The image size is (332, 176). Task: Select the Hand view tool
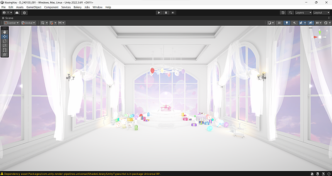pyautogui.click(x=5, y=32)
